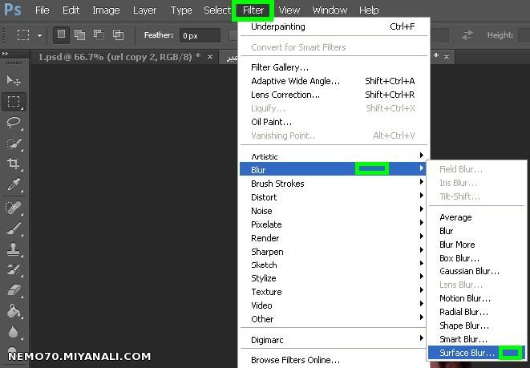Choose Gaussian Blur filter

476,271
